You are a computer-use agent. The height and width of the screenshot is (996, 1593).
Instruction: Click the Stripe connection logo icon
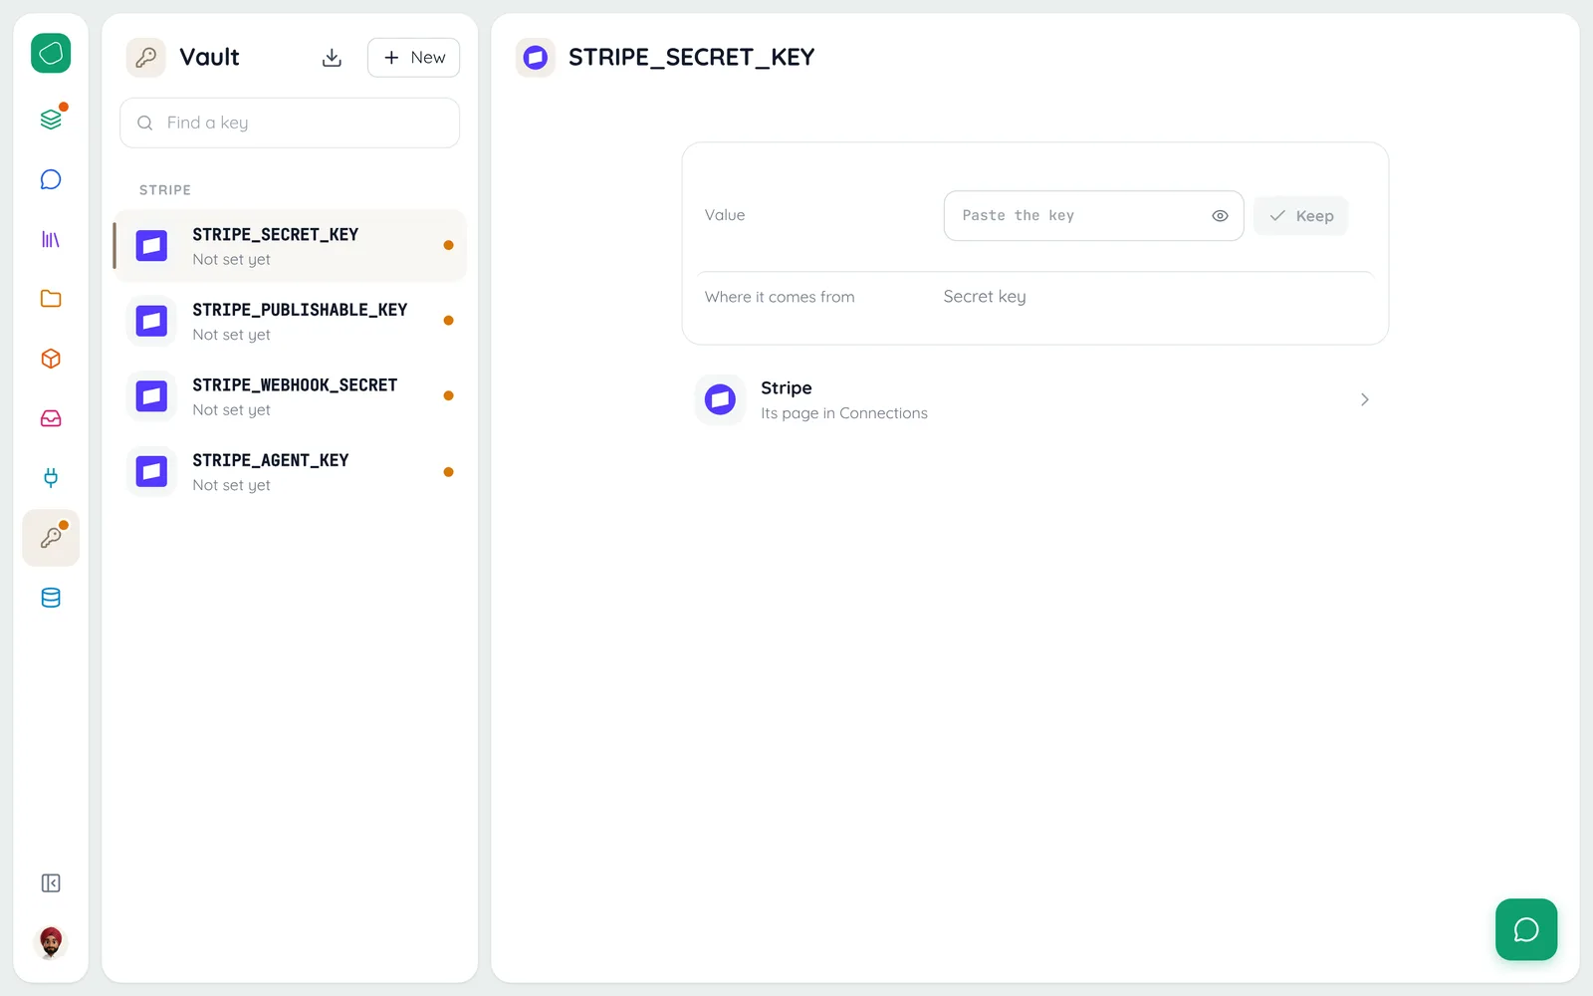tap(720, 399)
